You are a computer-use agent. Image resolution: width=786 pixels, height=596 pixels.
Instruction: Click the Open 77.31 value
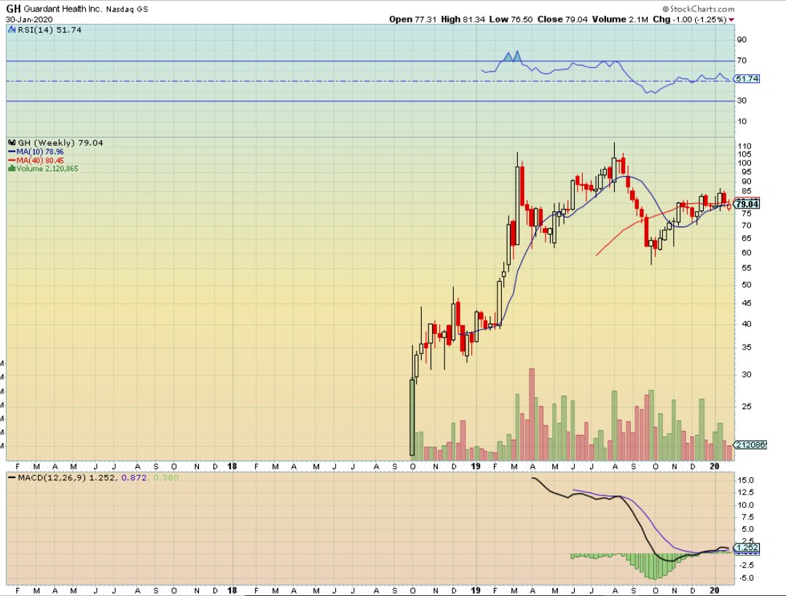click(412, 20)
